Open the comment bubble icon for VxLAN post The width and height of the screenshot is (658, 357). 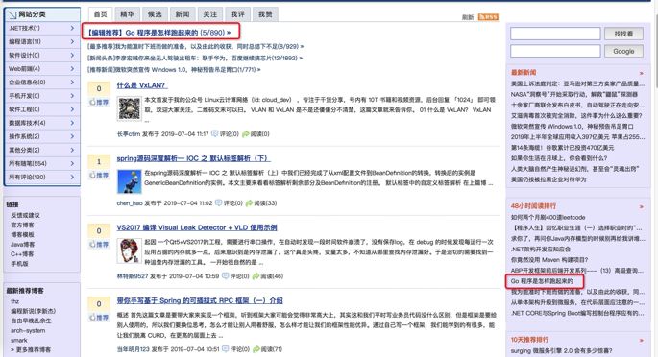coord(215,133)
